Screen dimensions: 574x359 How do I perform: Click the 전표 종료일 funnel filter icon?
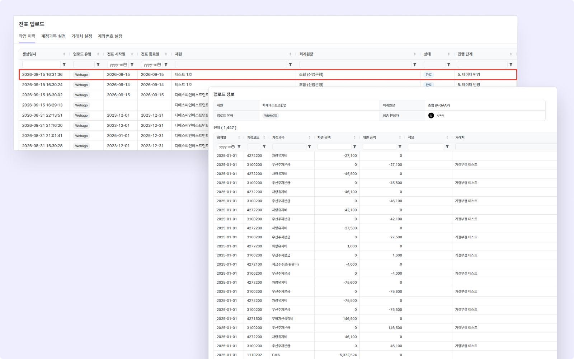pos(166,65)
